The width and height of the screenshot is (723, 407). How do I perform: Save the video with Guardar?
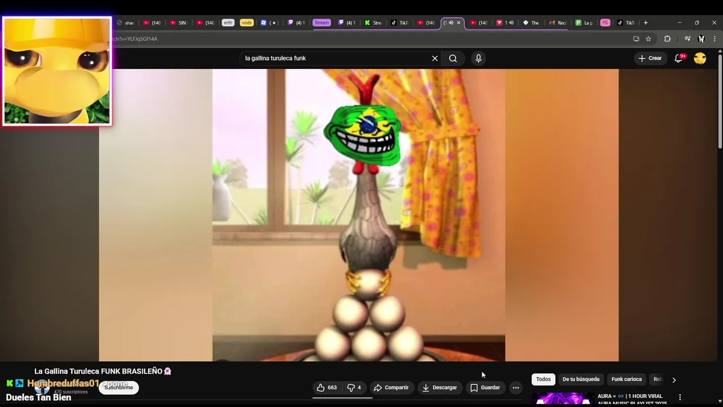(x=485, y=388)
